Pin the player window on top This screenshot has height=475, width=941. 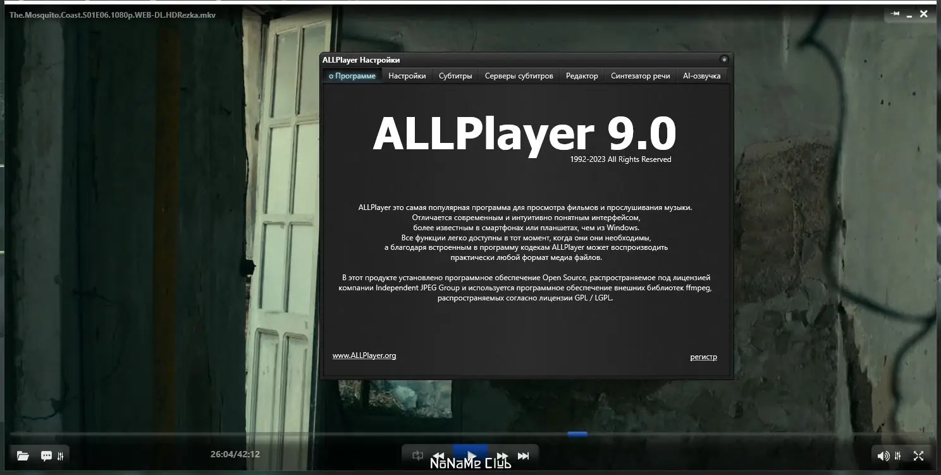tap(895, 14)
